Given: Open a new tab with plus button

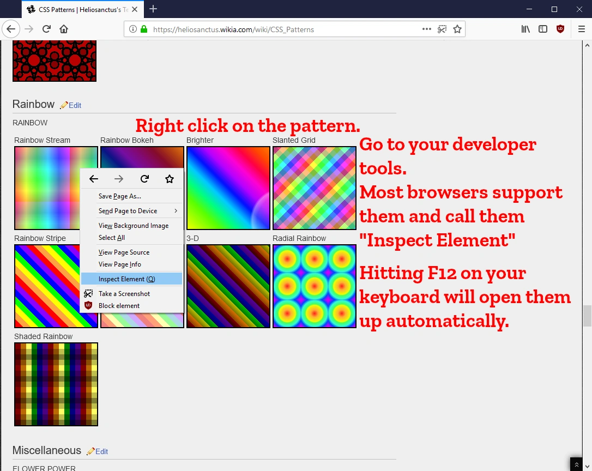Looking at the screenshot, I should (153, 9).
